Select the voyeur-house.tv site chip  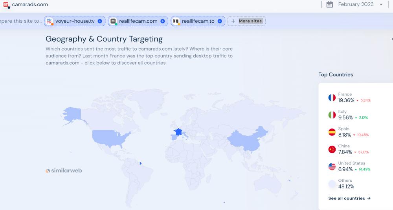pyautogui.click(x=71, y=21)
